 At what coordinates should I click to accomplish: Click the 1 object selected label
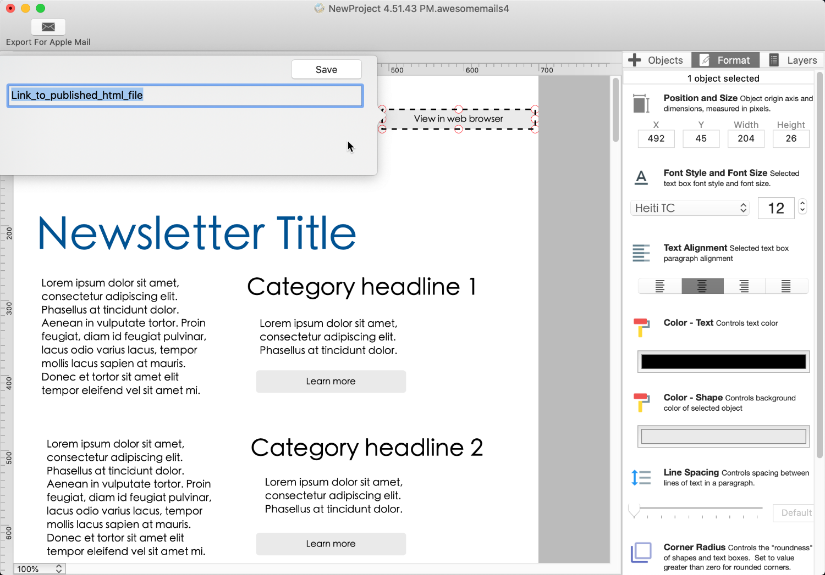pos(723,79)
